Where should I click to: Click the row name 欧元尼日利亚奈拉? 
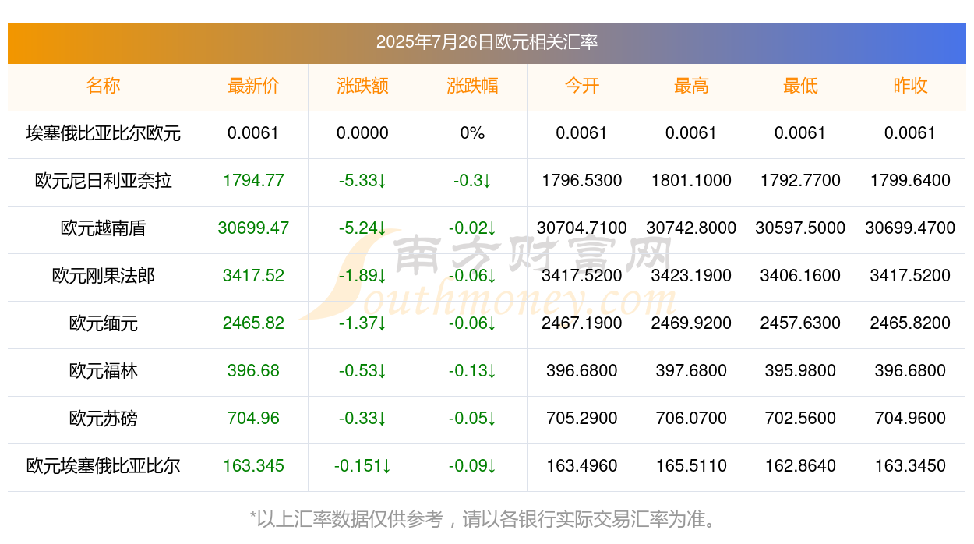103,181
